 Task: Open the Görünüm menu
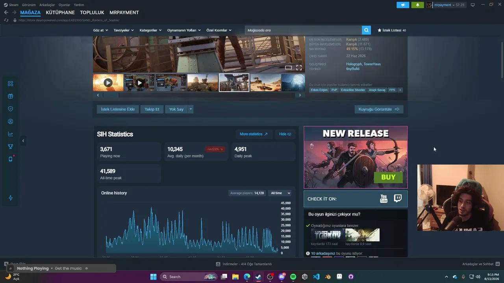(29, 5)
